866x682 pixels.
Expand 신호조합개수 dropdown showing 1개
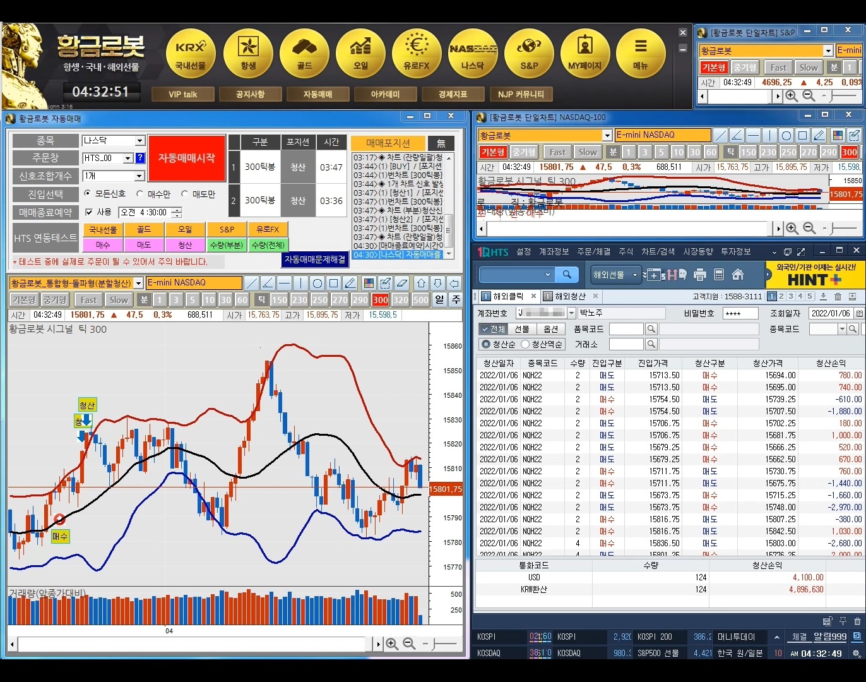pyautogui.click(x=139, y=176)
